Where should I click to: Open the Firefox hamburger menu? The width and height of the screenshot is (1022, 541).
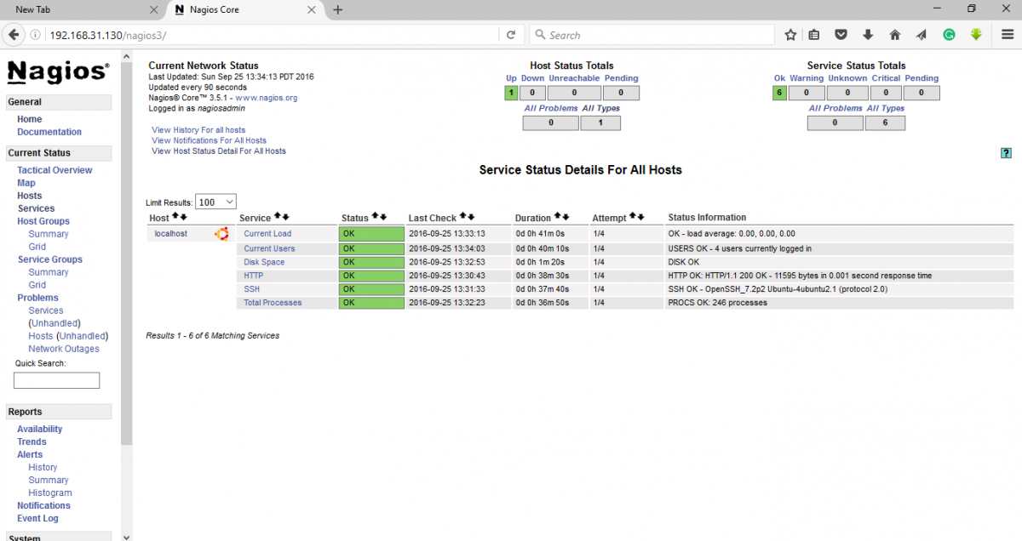tap(1006, 35)
